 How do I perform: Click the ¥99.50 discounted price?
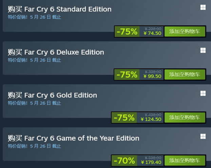pos(152,76)
